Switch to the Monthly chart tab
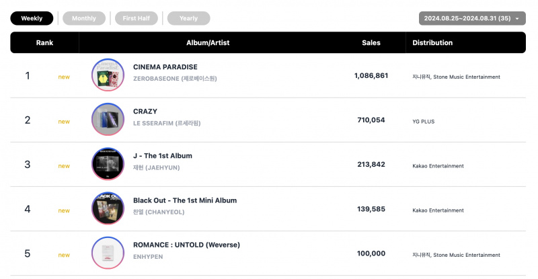Screen dimensions: 538x279 click(x=84, y=18)
